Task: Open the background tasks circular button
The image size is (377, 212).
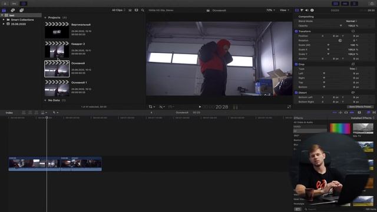Action: point(24,4)
